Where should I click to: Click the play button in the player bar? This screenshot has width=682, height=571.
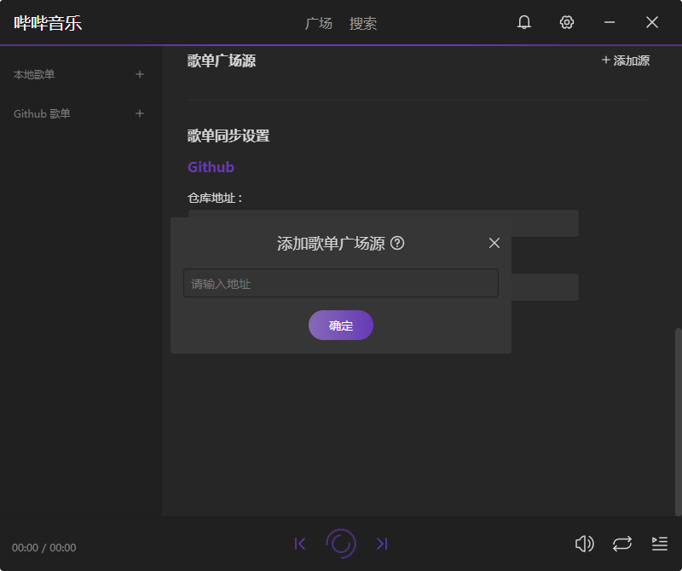(341, 543)
